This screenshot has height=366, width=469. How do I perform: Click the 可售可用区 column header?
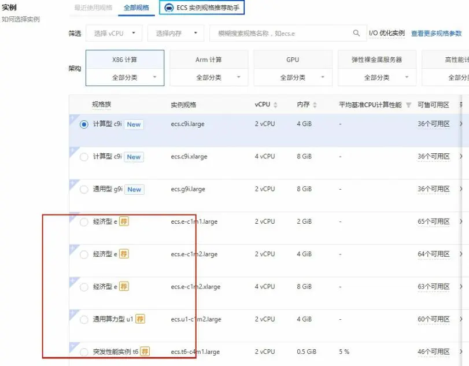(x=433, y=105)
